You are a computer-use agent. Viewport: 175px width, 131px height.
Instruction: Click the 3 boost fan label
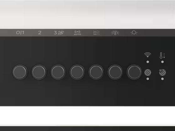click(x=59, y=33)
